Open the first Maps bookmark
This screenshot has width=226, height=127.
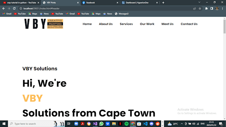33,14
